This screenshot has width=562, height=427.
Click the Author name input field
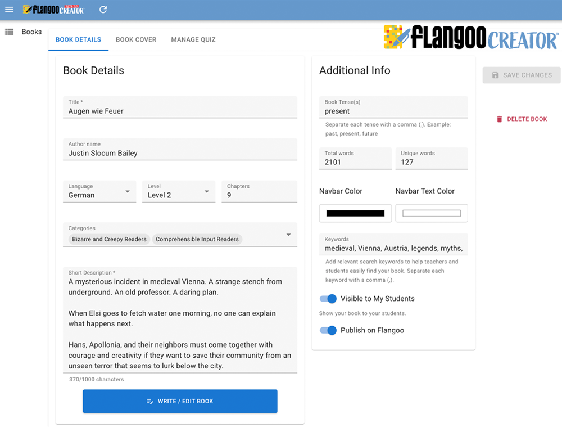coord(180,153)
